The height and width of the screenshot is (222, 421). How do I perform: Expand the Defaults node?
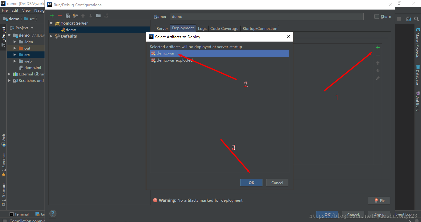coord(51,36)
